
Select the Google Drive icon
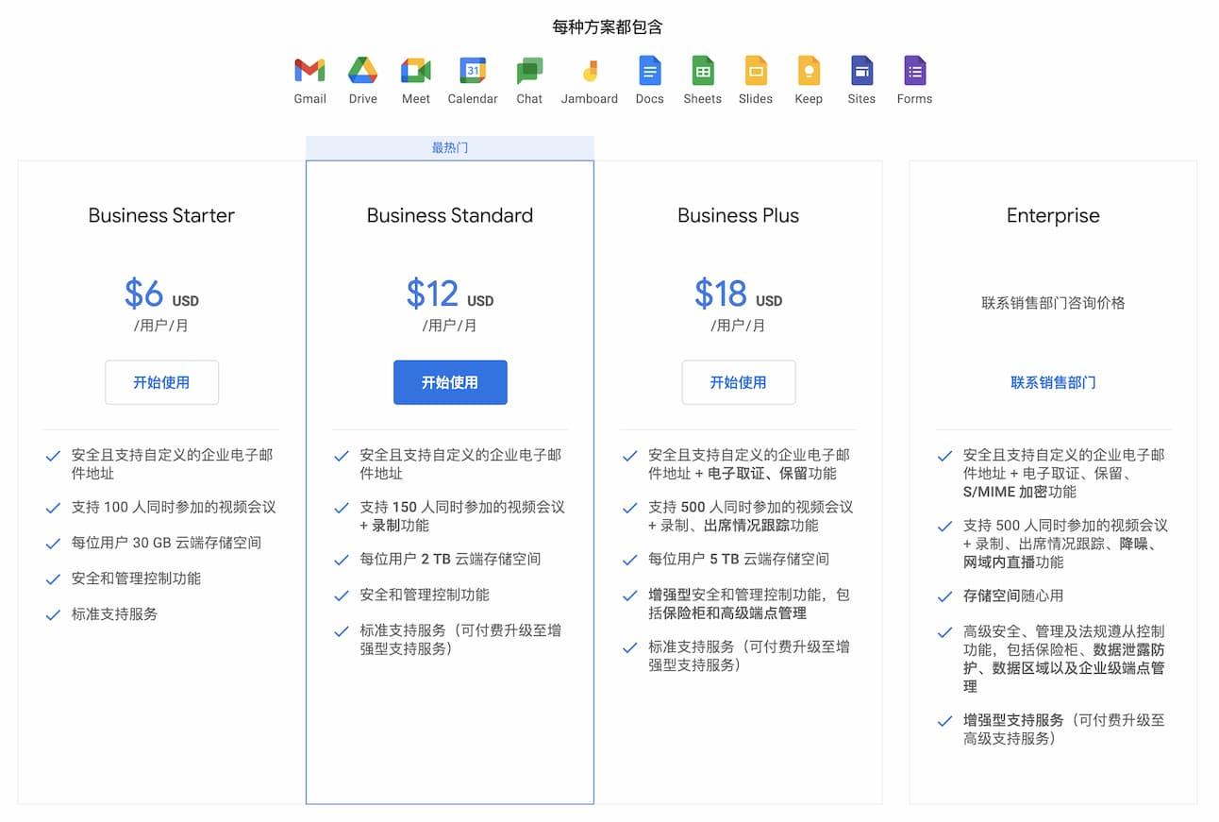click(x=362, y=71)
